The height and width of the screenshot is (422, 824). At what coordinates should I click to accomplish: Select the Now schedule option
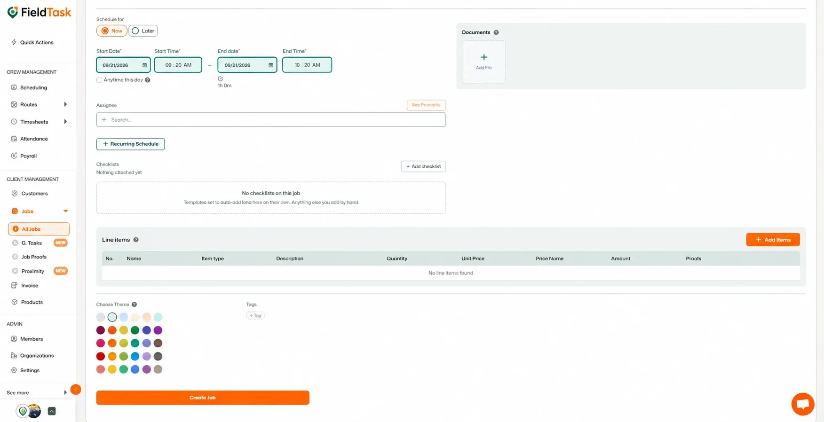point(112,31)
